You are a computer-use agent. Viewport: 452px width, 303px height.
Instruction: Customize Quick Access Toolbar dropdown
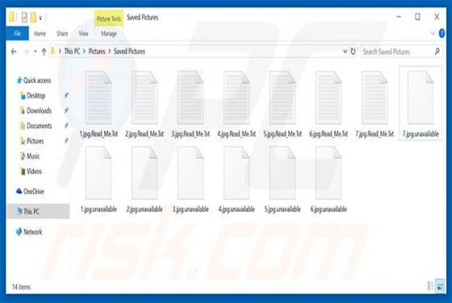click(x=40, y=18)
